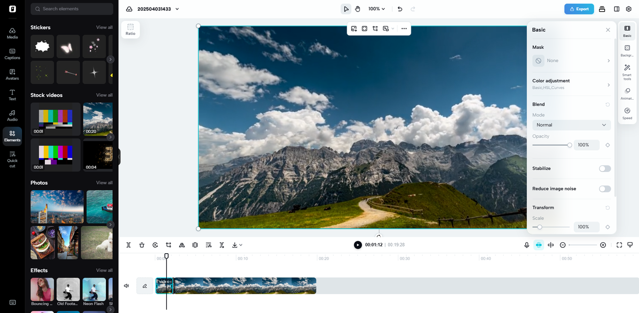View all Stickers
Viewport: 639px width, 313px height.
tap(104, 27)
